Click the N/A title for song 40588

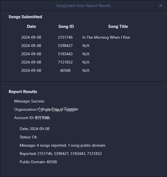tap(86, 70)
